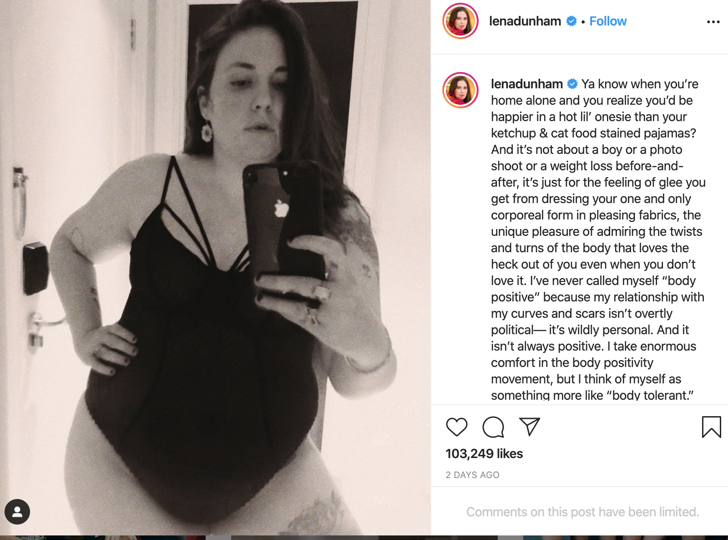Click the caption starting 'Ya know when'

click(598, 239)
